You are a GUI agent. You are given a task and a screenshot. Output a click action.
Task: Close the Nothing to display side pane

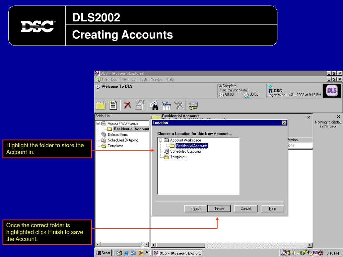click(338, 117)
